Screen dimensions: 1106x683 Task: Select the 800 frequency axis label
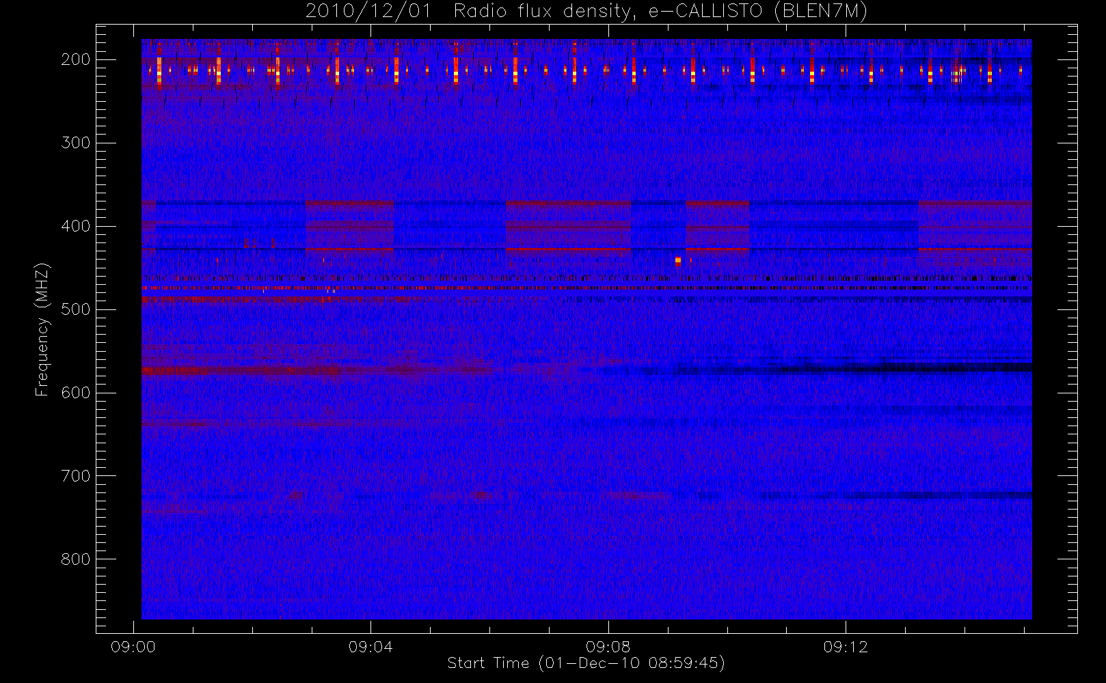tap(75, 559)
